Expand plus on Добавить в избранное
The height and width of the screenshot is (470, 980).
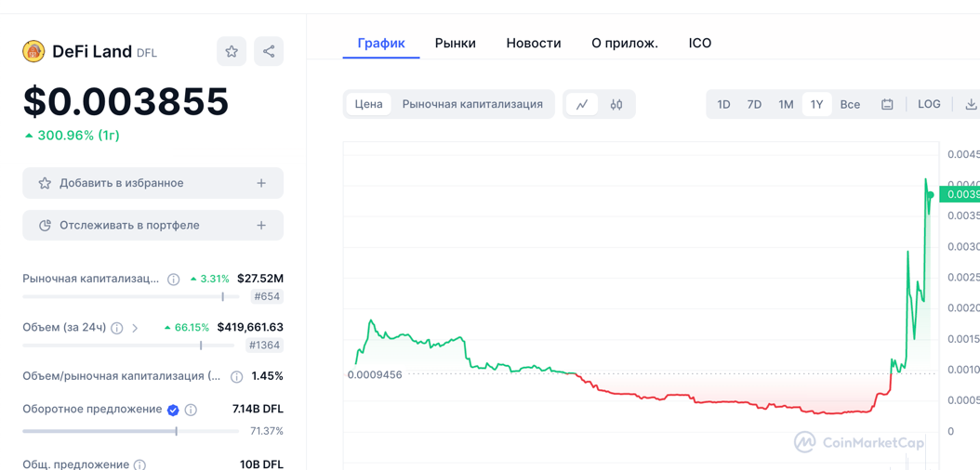(261, 184)
